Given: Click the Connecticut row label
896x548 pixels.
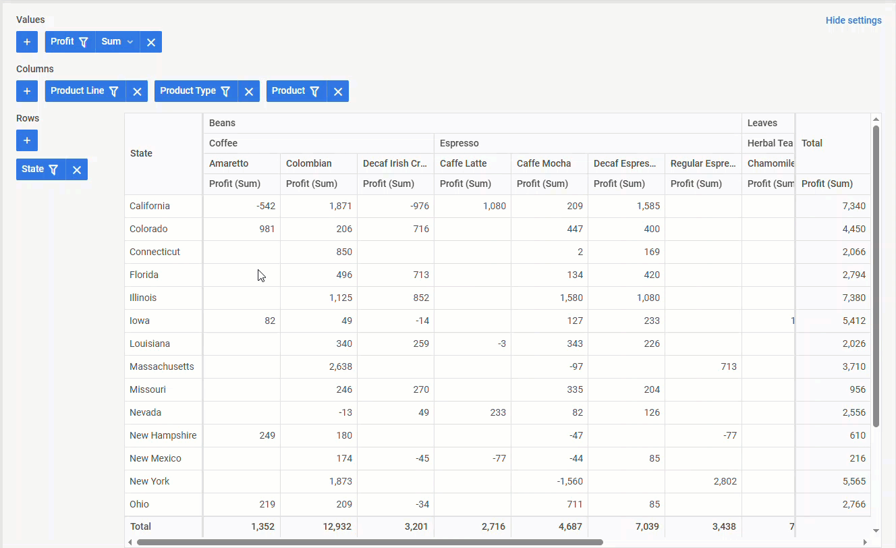Looking at the screenshot, I should click(x=163, y=252).
